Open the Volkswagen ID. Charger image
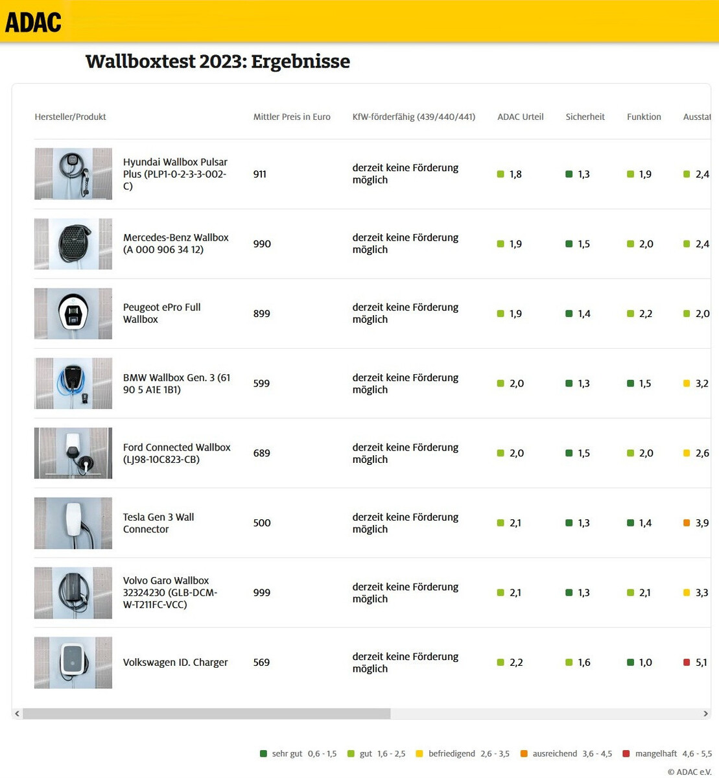The image size is (719, 778). point(73,663)
